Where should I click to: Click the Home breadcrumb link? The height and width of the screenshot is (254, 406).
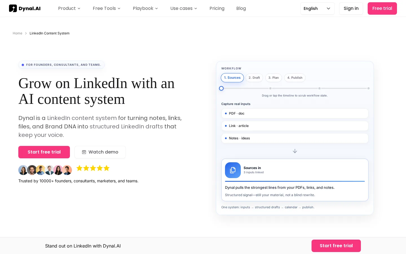(17, 33)
